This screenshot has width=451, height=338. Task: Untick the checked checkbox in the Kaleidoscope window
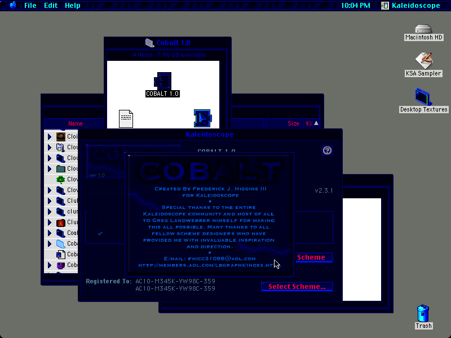100,233
